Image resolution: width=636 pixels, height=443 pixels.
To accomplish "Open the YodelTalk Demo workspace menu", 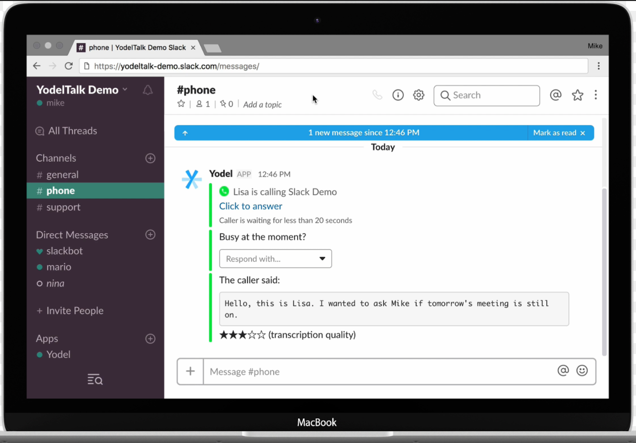I will 82,89.
